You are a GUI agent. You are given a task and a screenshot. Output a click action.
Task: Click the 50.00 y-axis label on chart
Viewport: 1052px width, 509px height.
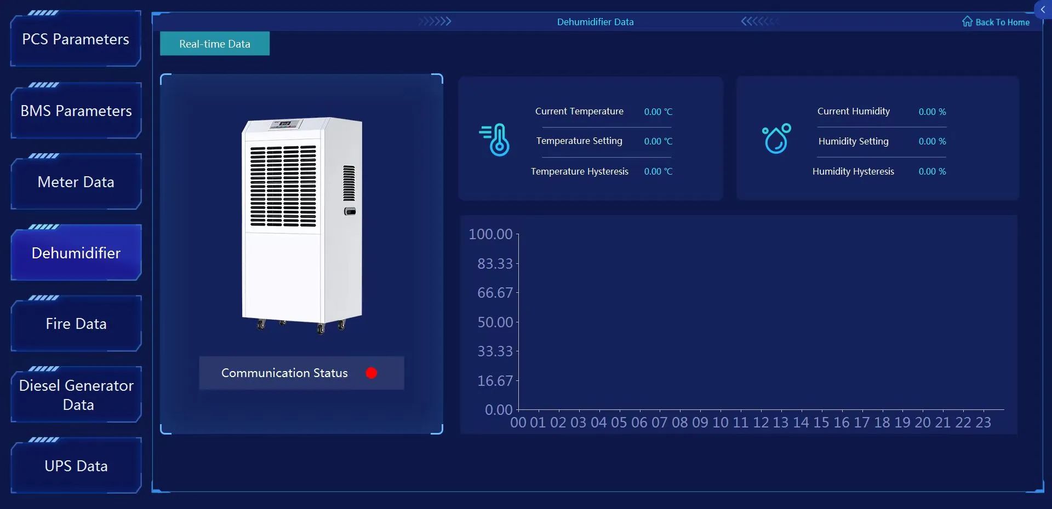[495, 322]
